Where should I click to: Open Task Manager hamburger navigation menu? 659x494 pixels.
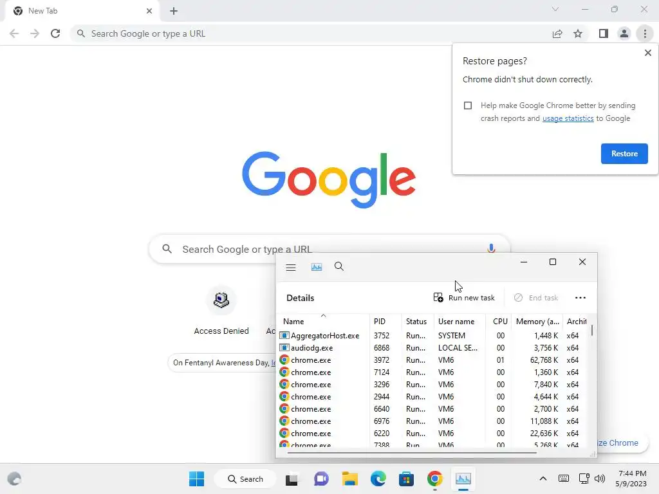coord(290,267)
